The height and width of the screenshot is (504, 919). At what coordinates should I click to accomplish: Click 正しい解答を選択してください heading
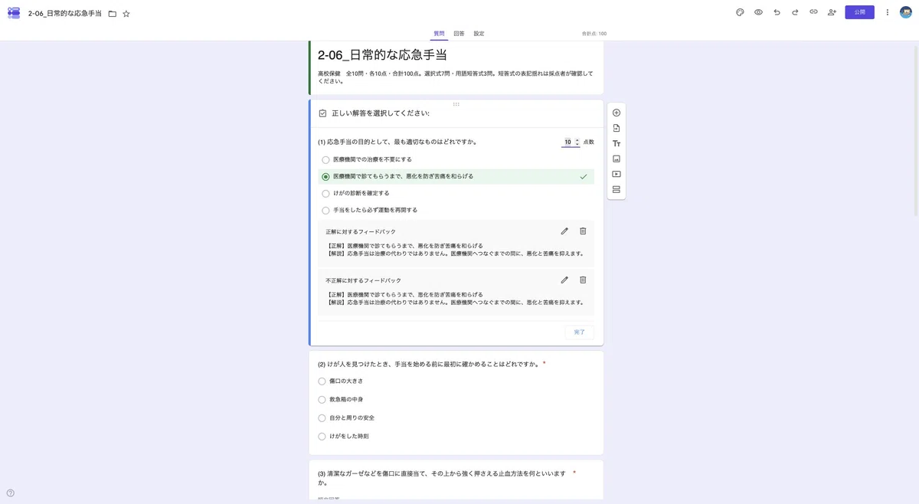[x=381, y=113]
